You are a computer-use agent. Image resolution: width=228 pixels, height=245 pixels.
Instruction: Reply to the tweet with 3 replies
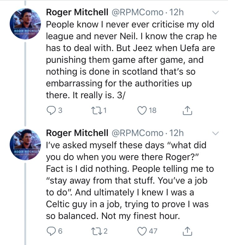click(50, 111)
